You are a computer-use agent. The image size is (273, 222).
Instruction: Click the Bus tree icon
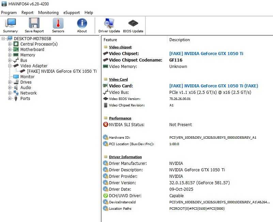[x=16, y=60]
